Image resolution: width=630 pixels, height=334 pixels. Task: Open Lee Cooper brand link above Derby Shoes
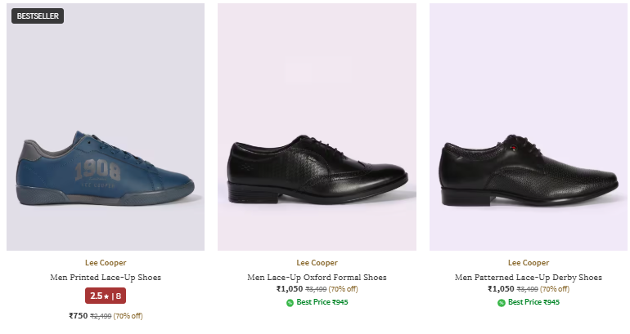pos(529,263)
